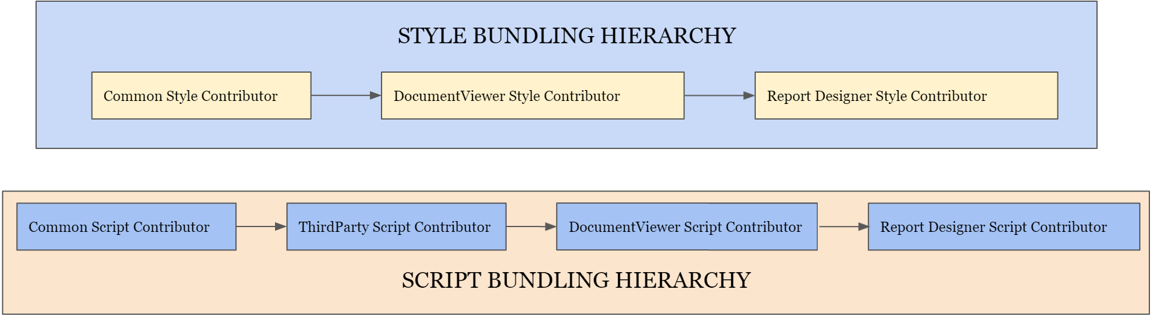
Task: Select arrow line leaving DocumentViewer Style Contributor
Action: tap(713, 96)
